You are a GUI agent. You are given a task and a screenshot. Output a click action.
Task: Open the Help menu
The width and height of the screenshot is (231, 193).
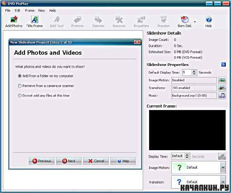click(x=53, y=11)
